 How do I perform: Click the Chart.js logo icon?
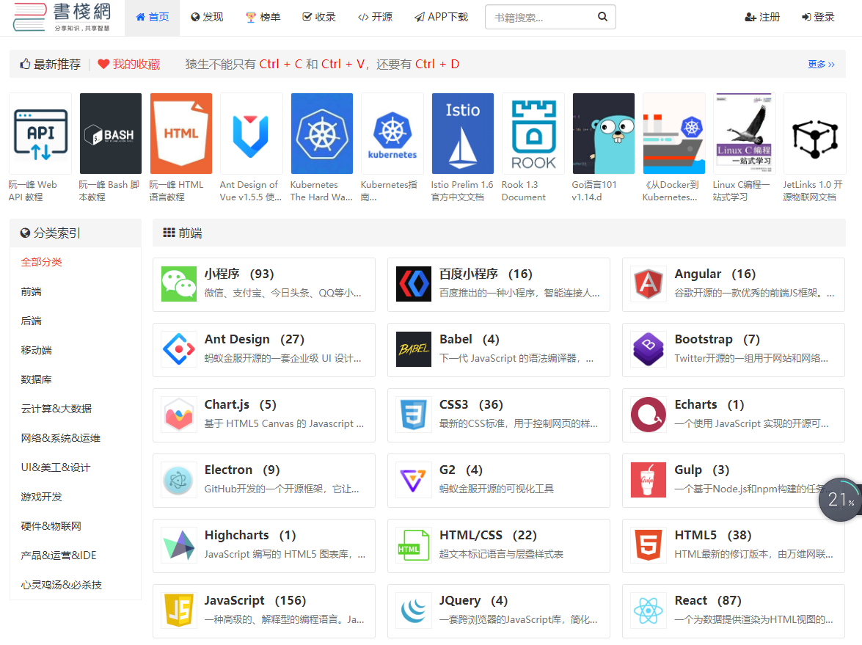179,415
